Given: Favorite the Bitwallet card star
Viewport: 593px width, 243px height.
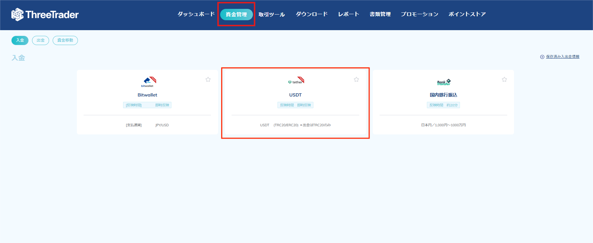Looking at the screenshot, I should (x=208, y=79).
